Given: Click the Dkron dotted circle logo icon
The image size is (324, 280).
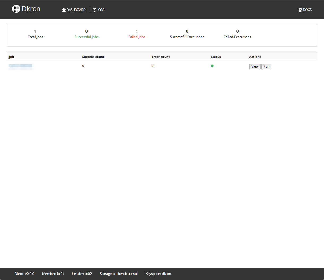Looking at the screenshot, I should [16, 9].
